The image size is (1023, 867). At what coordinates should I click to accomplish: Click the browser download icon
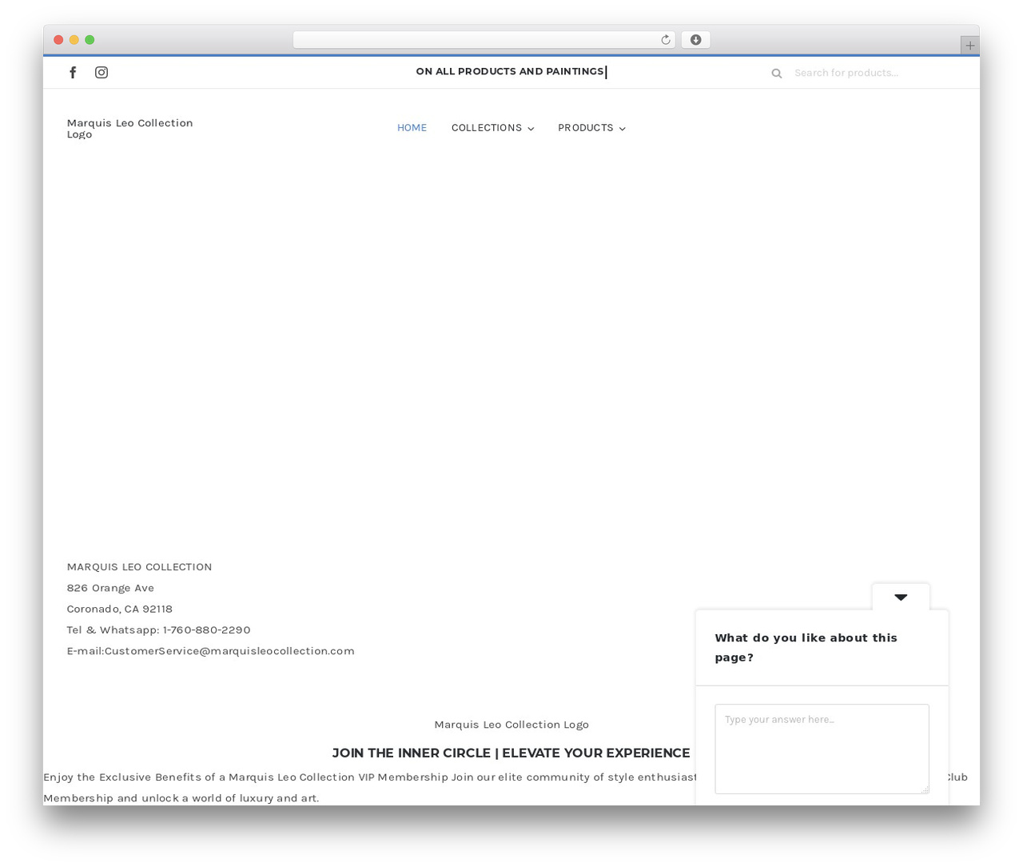tap(695, 40)
